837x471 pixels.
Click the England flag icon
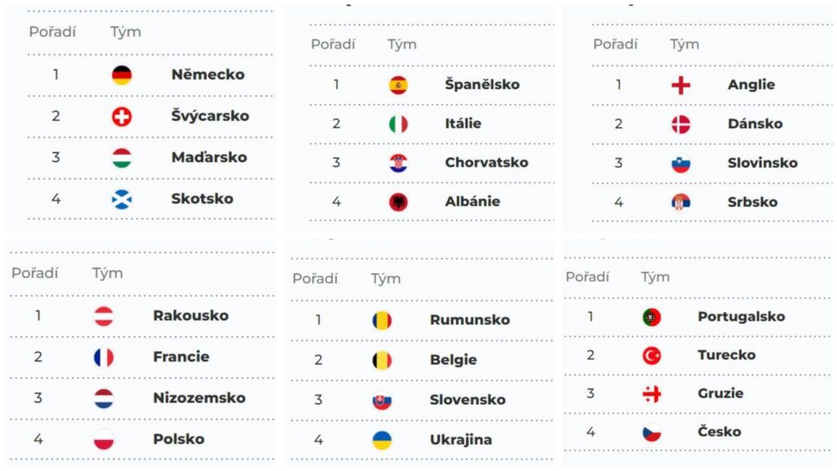[681, 85]
